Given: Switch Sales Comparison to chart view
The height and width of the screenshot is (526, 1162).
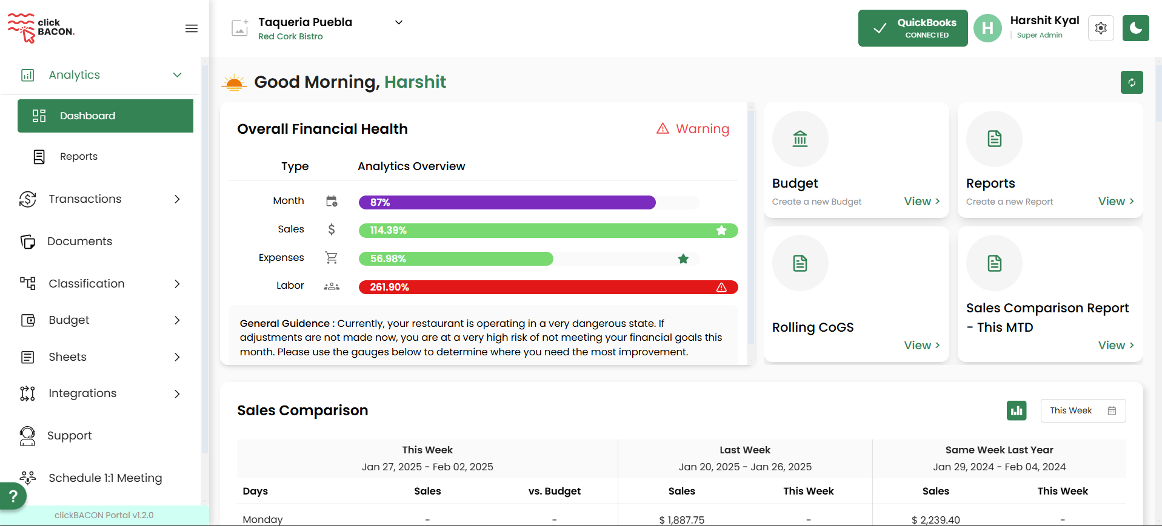Looking at the screenshot, I should pos(1017,410).
